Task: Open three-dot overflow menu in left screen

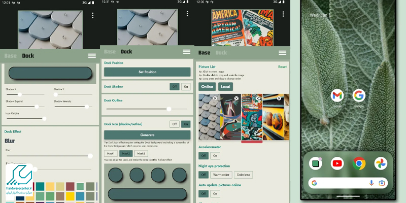Action: pyautogui.click(x=92, y=15)
